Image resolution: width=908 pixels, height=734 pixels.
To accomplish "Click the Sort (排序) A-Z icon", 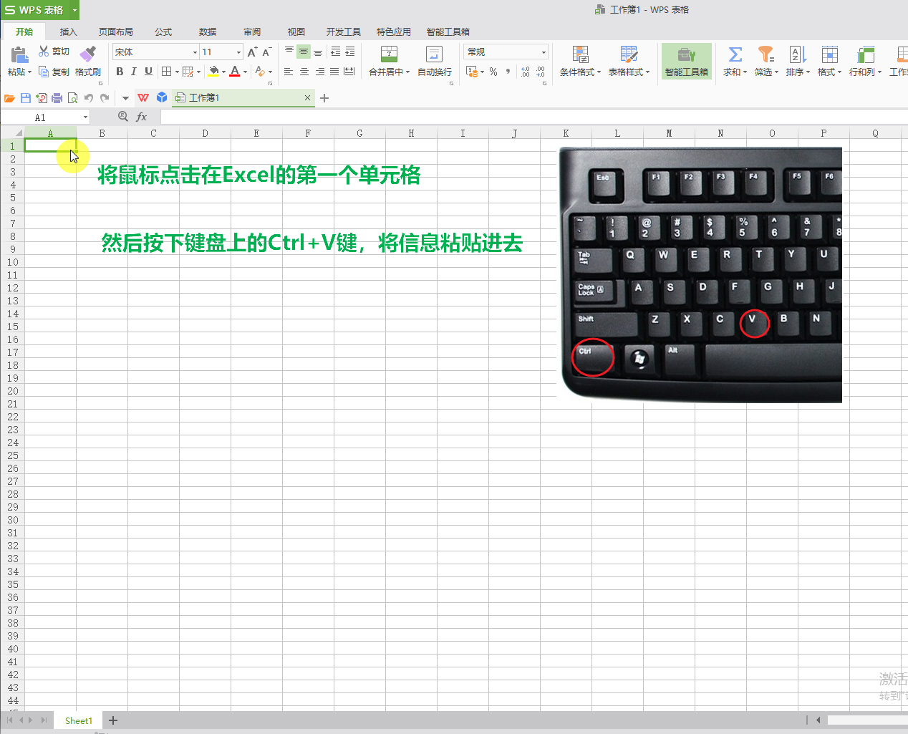I will 798,54.
